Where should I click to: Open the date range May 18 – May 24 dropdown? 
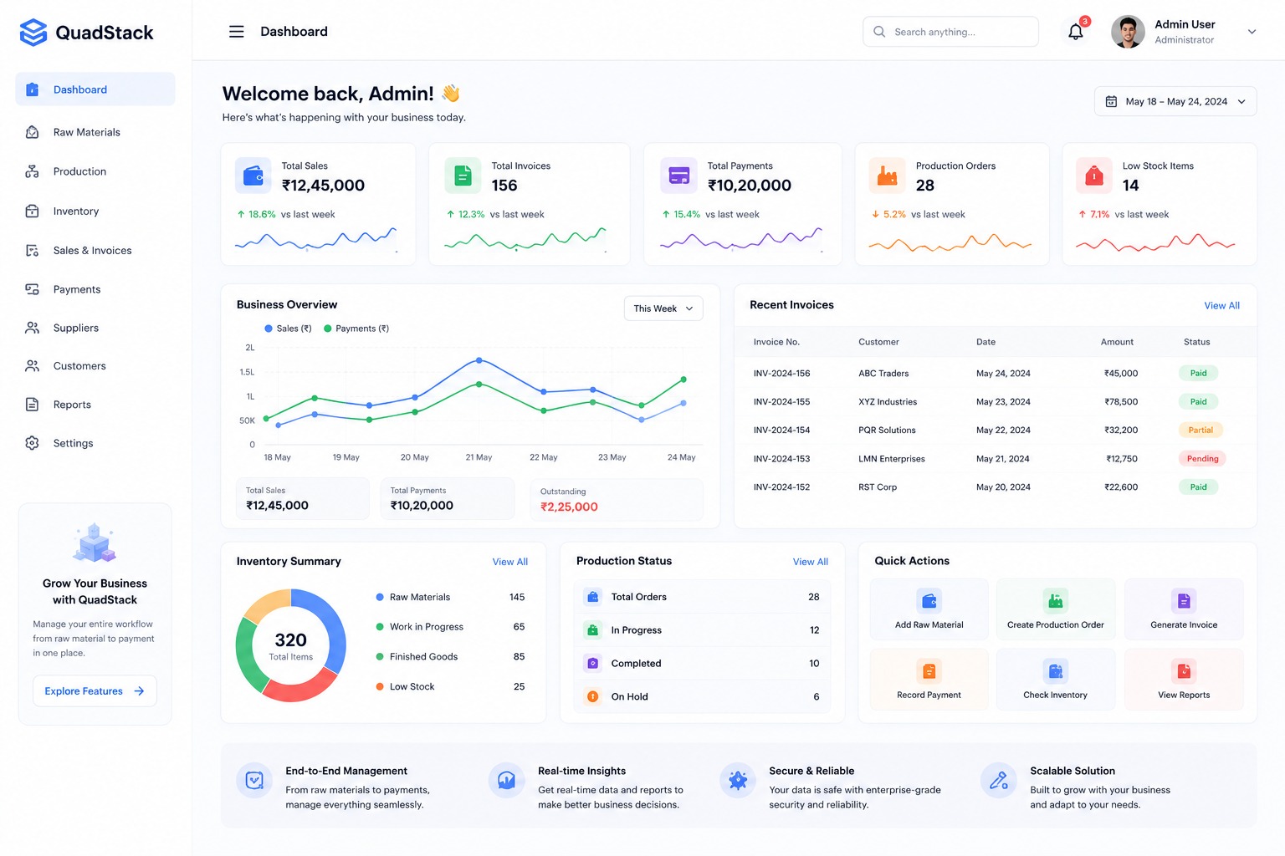1175,101
